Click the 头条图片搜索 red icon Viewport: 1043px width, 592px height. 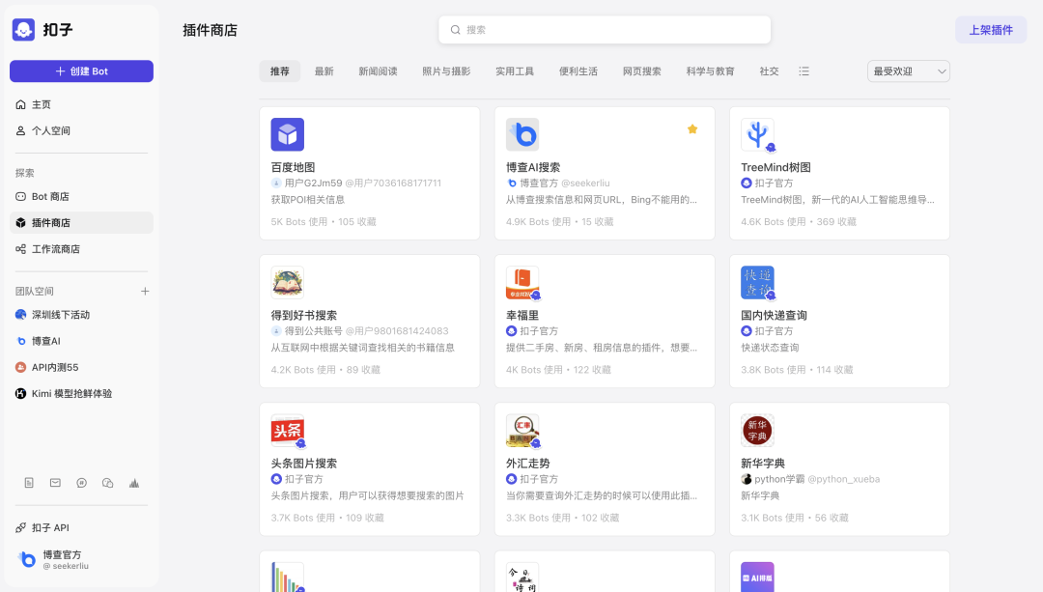tap(288, 431)
